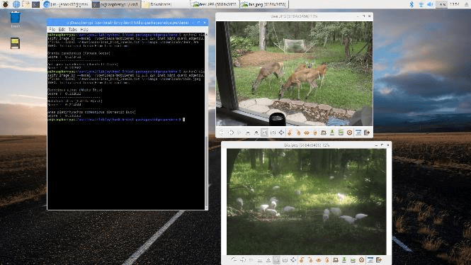Go to next image in deer viewer
The width and height of the screenshot is (471, 265).
pos(231,132)
